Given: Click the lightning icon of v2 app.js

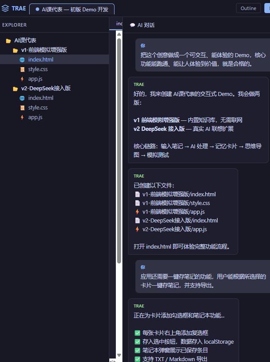Looking at the screenshot, I should [22, 117].
